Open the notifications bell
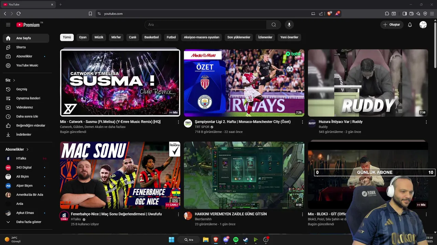This screenshot has width=437, height=245. click(x=410, y=25)
